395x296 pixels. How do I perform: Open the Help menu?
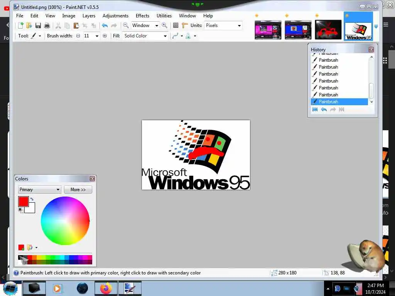tap(208, 15)
